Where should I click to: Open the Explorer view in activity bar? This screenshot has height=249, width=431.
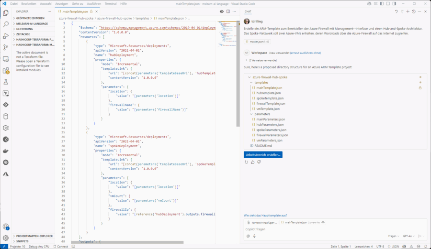6,13
